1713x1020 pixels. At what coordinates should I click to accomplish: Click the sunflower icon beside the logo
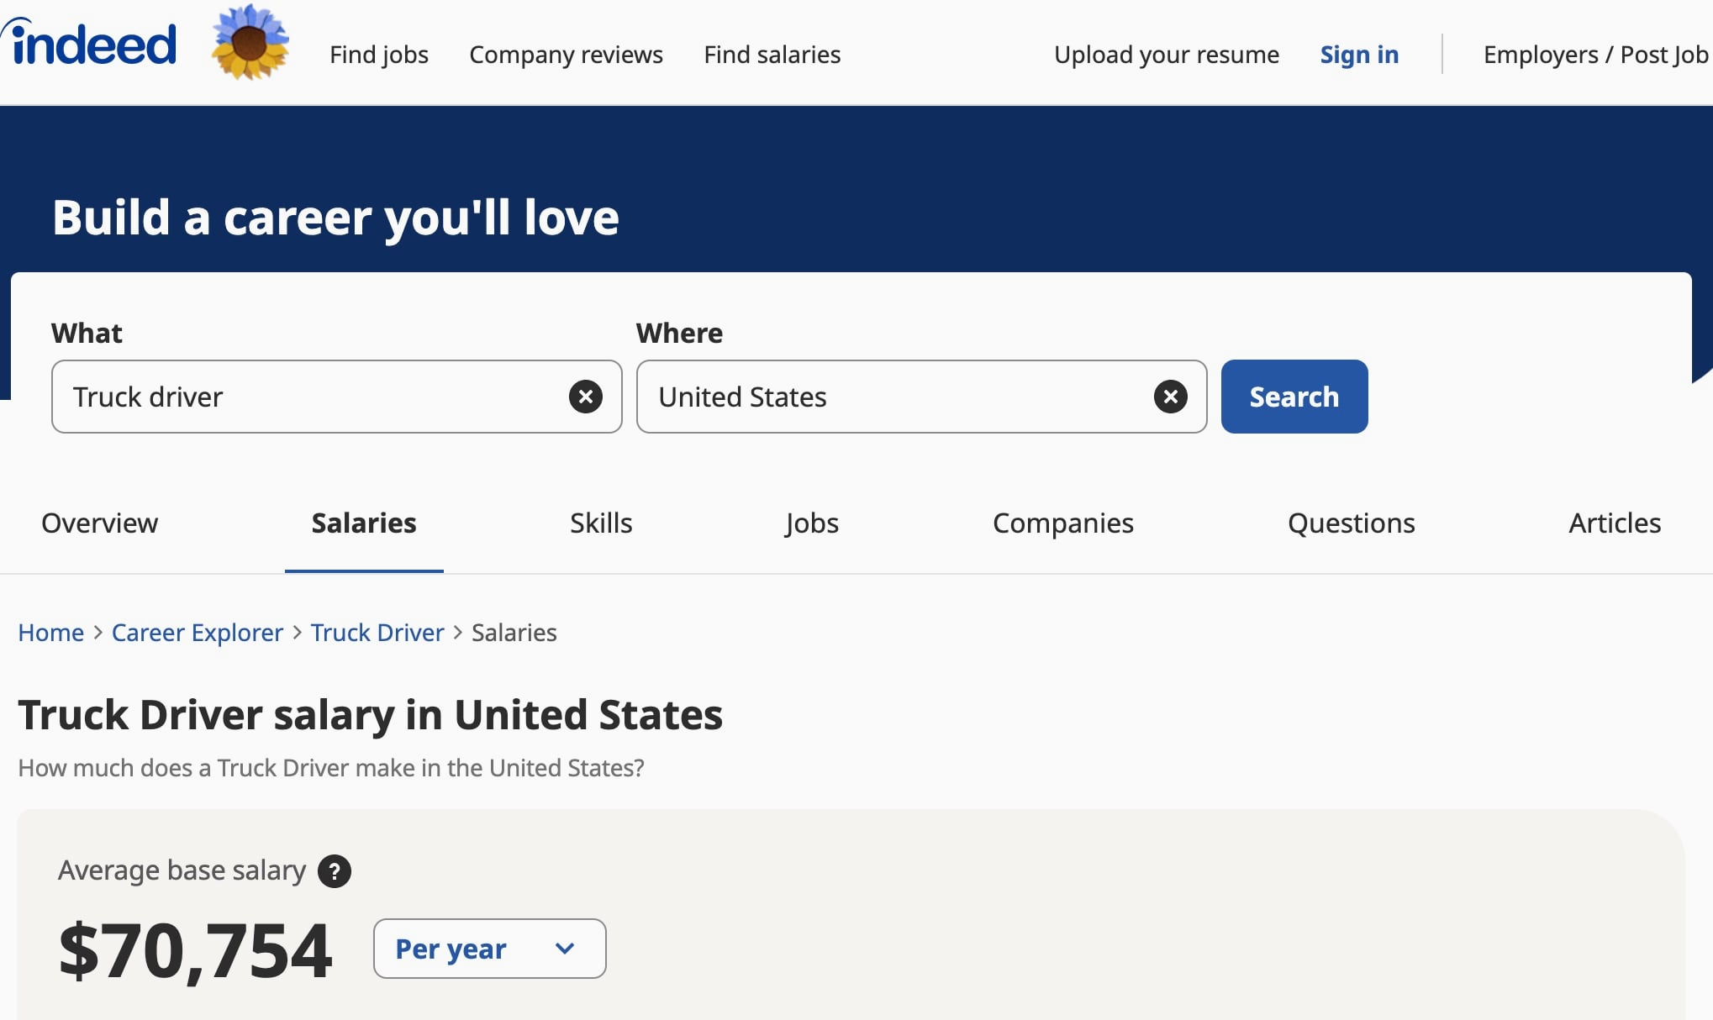pyautogui.click(x=250, y=43)
